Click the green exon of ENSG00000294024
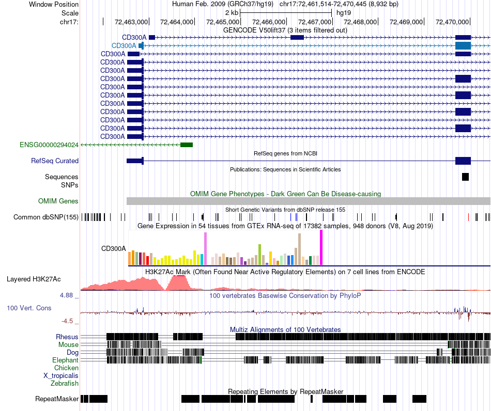The width and height of the screenshot is (491, 411). coord(187,145)
